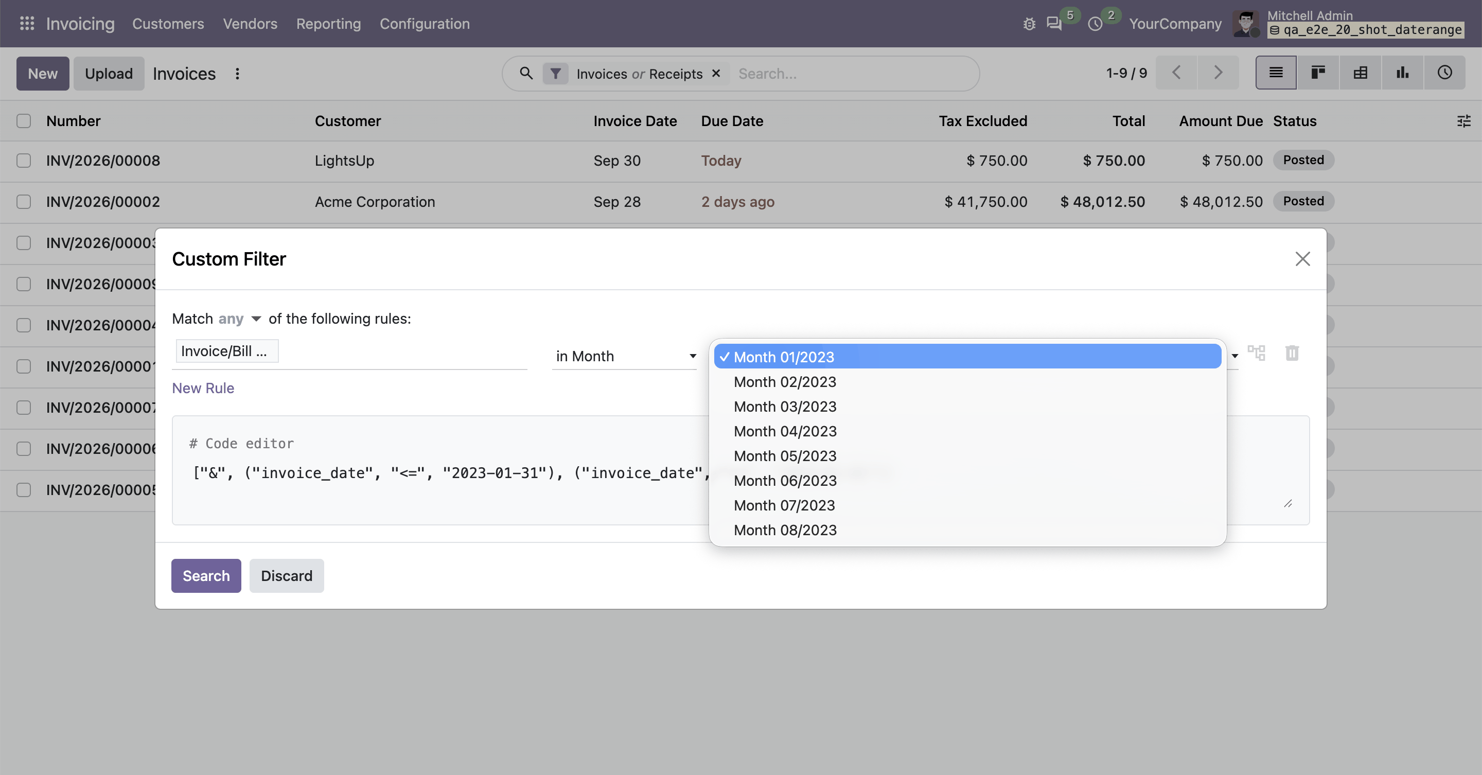This screenshot has width=1482, height=775.
Task: Switch to activity view
Action: pyautogui.click(x=1444, y=73)
